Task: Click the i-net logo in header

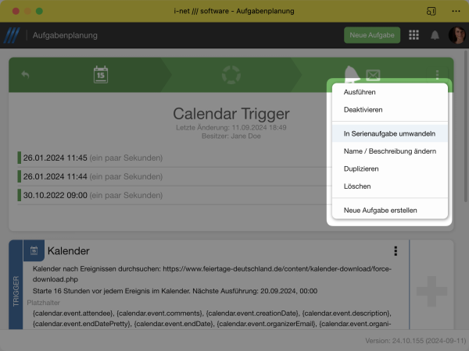Action: tap(12, 35)
